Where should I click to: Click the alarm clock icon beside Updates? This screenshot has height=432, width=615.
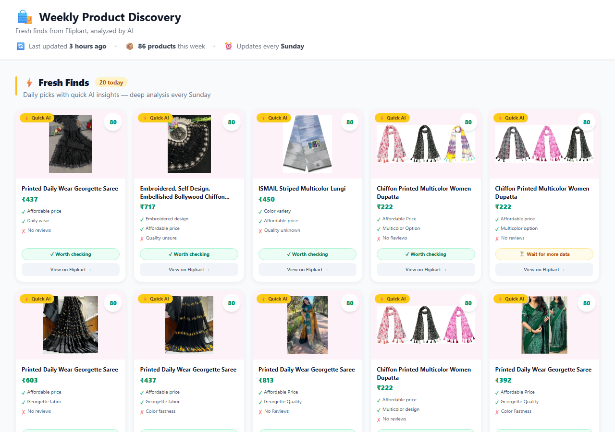click(x=229, y=46)
